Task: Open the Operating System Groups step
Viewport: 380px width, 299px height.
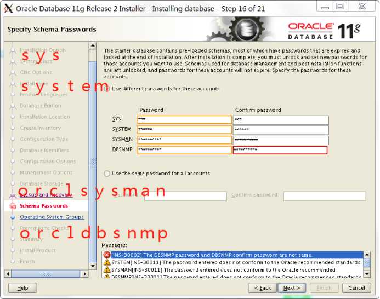Action: coord(52,217)
